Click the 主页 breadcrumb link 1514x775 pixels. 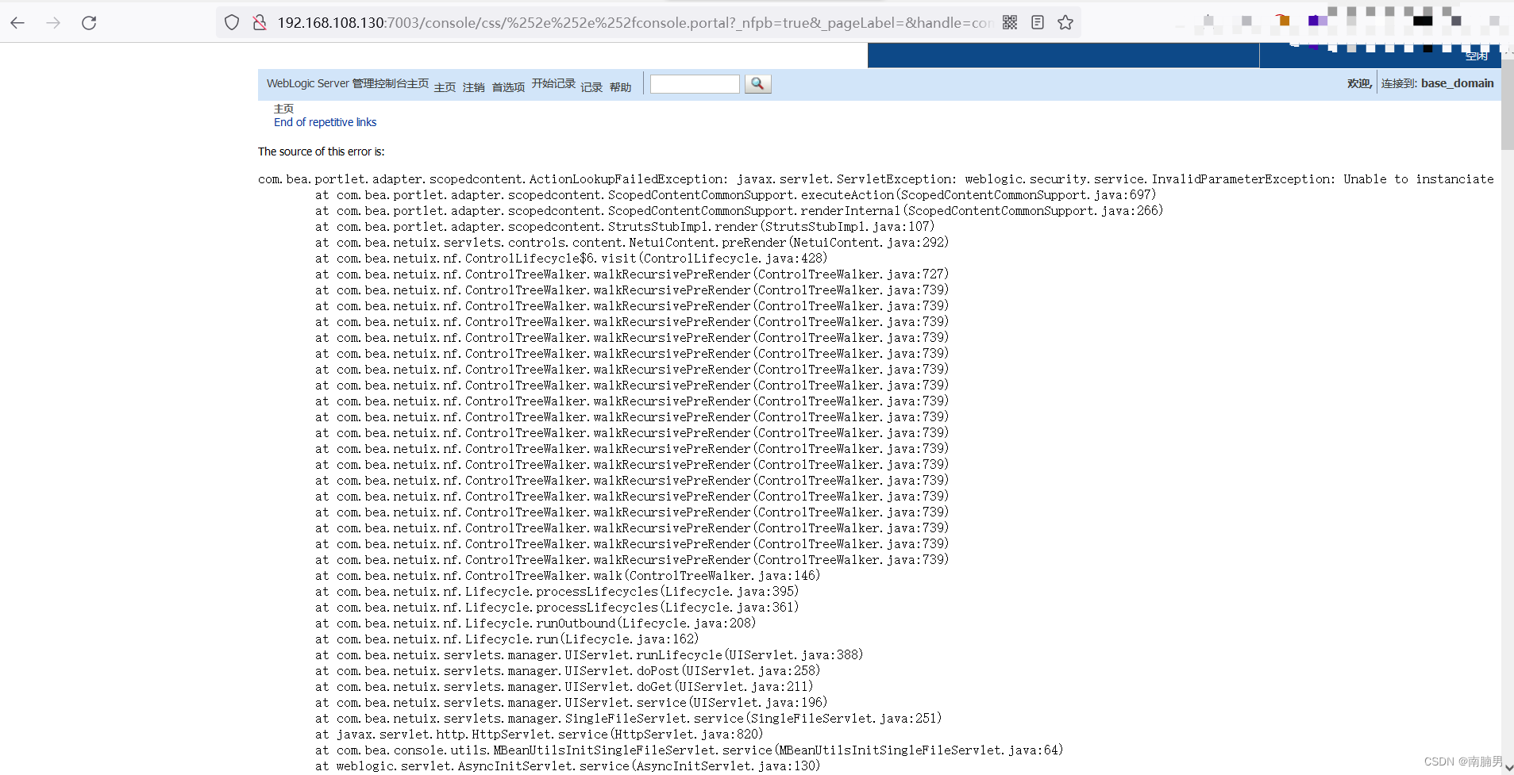(284, 109)
